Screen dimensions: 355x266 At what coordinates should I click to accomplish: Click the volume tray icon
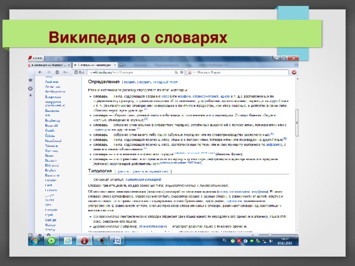[271, 241]
